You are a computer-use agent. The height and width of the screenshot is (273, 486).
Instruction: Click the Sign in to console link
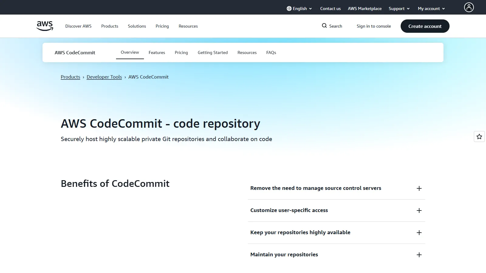point(374,26)
